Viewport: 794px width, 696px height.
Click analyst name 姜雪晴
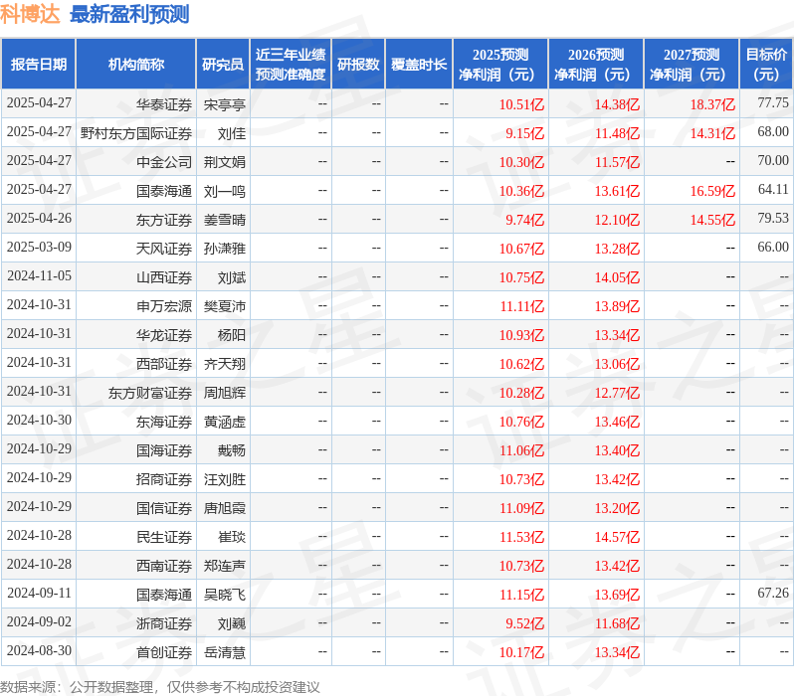224,220
